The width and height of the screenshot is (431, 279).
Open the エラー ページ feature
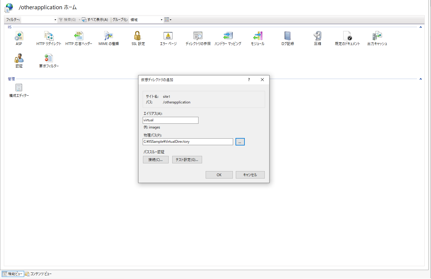[x=168, y=38]
